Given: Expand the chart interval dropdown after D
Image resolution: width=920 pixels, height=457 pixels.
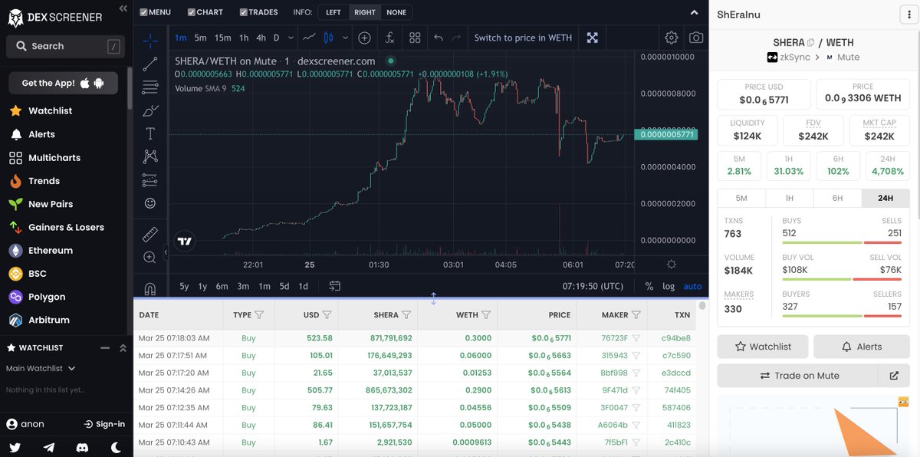Looking at the screenshot, I should tap(291, 38).
